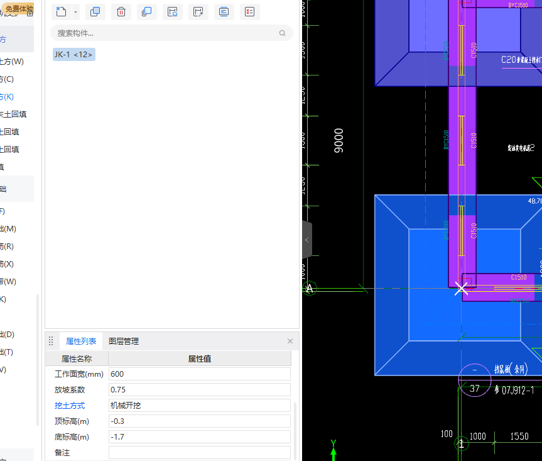Viewport: 542px width, 461px height.
Task: Click the copy between layers icon
Action: click(146, 12)
